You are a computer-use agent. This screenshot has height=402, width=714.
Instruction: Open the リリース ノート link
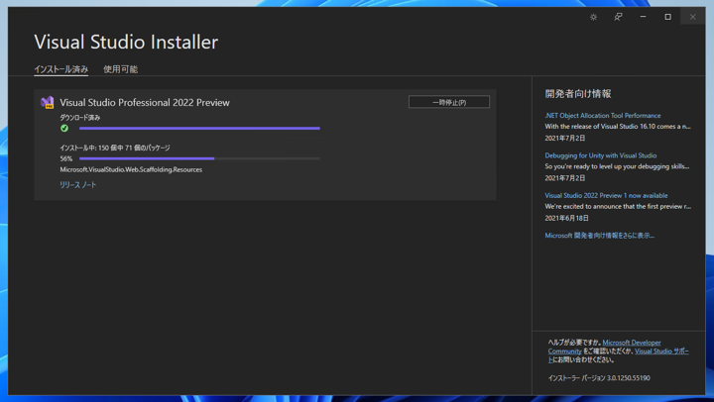click(78, 184)
